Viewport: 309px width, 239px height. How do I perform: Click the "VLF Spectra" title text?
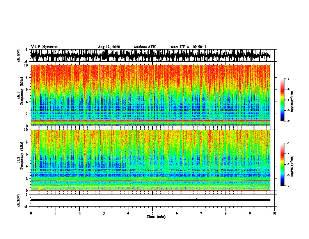click(44, 47)
